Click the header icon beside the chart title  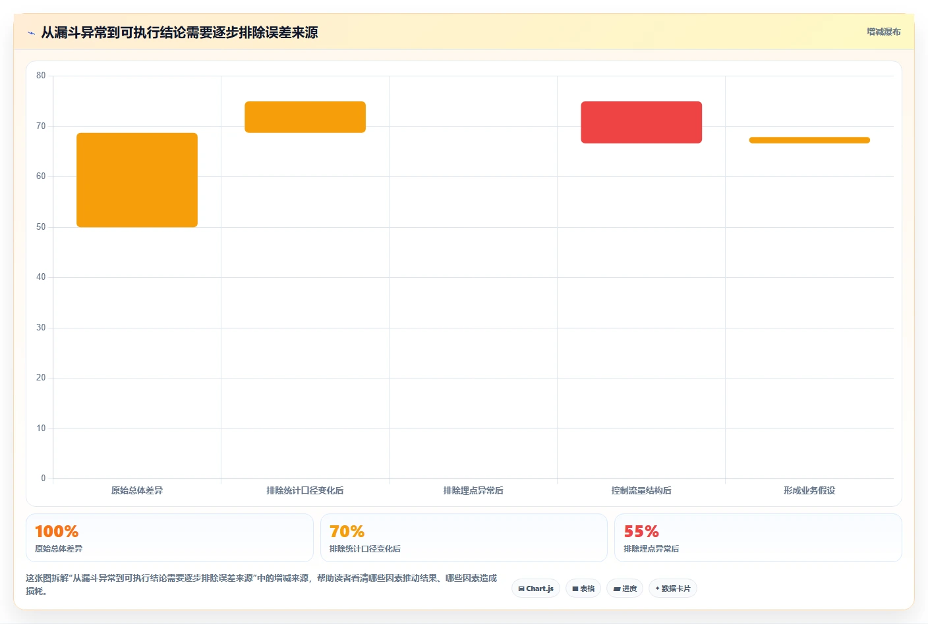(31, 33)
